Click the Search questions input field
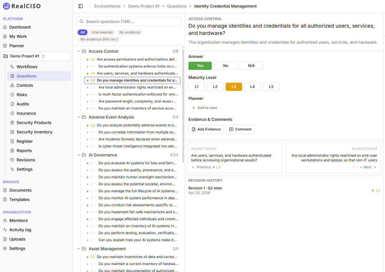Viewport: 385px width, 272px height. click(x=129, y=21)
